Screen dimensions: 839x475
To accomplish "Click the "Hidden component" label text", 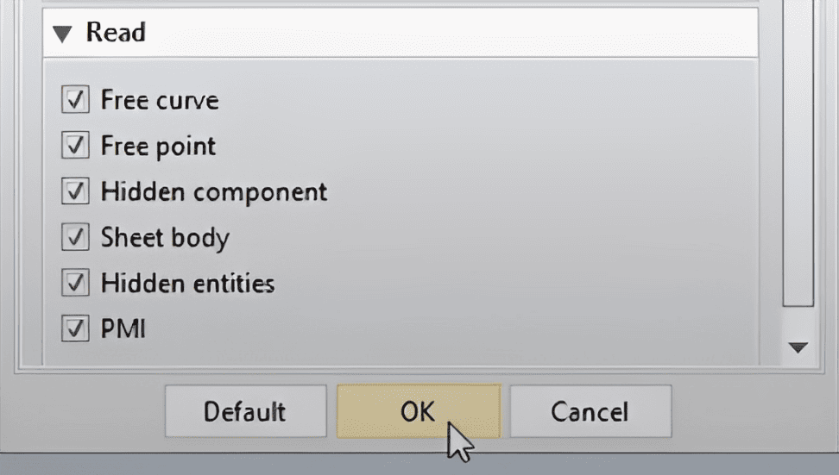I will coord(214,191).
